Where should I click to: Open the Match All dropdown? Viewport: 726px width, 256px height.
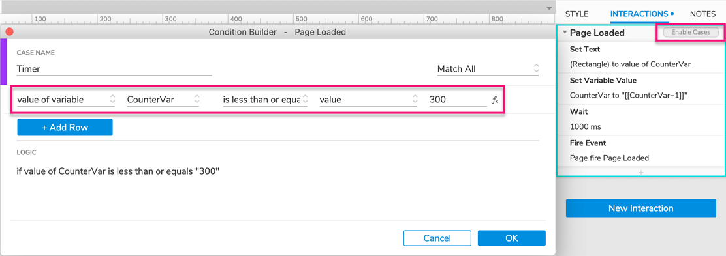[488, 69]
